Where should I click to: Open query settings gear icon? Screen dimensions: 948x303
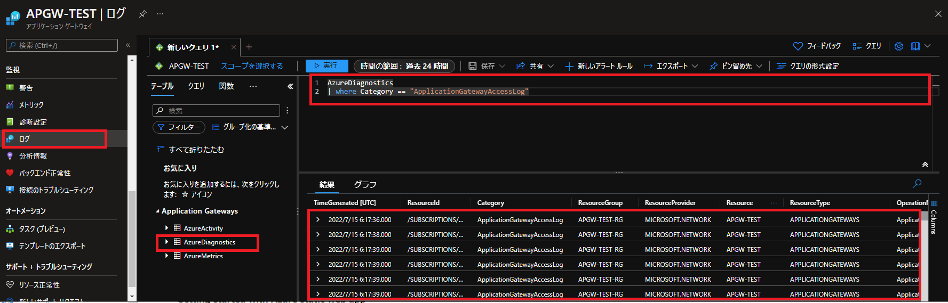coord(899,46)
